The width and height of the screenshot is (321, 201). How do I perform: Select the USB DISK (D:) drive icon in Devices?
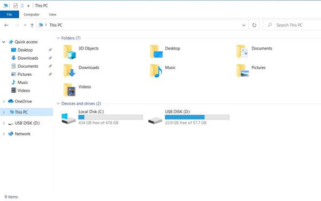155,120
